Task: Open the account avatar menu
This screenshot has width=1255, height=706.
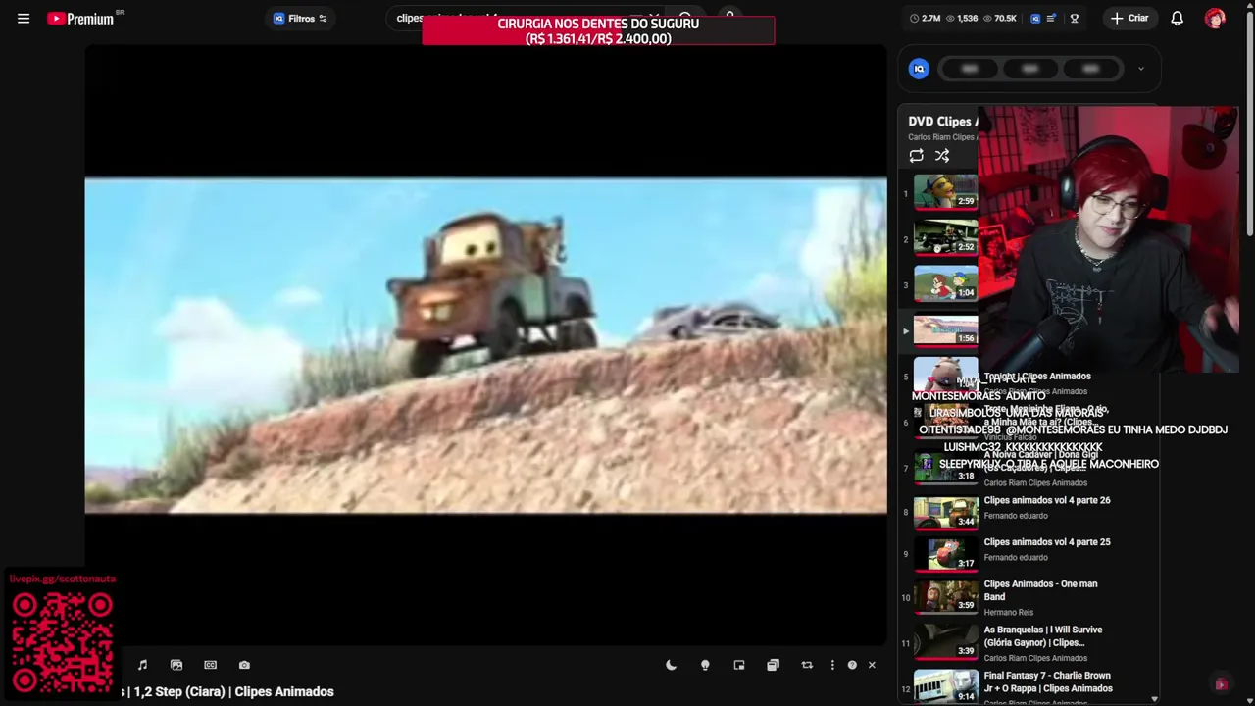Action: click(x=1216, y=19)
